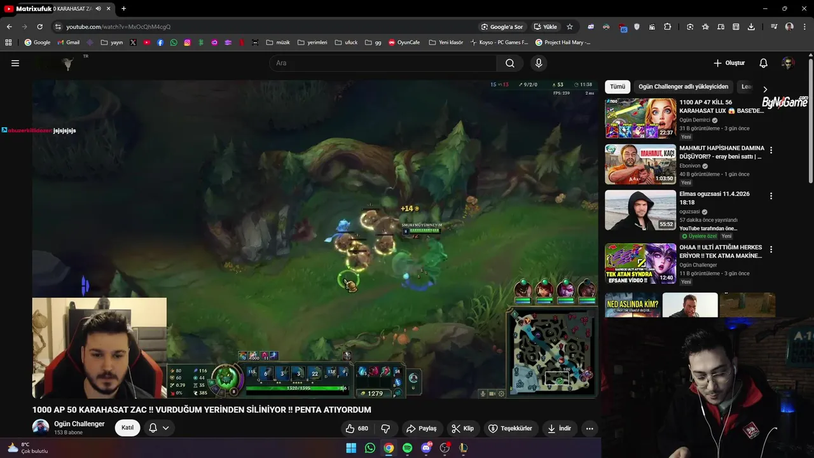
Task: Click the address bar URL youtube.com/watch
Action: click(118, 27)
